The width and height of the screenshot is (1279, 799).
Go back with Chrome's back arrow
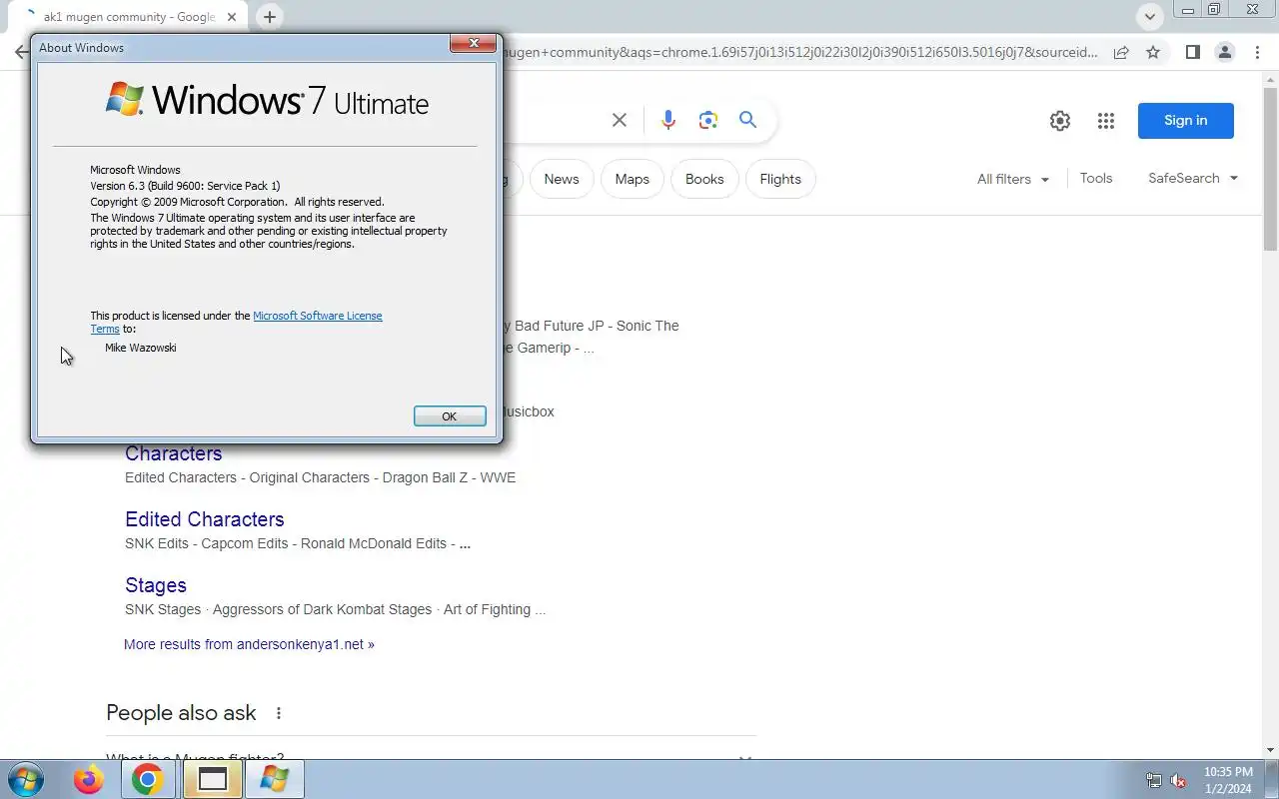(x=21, y=52)
